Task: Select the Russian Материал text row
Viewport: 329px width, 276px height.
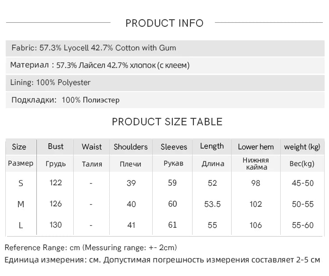Action: [x=100, y=65]
